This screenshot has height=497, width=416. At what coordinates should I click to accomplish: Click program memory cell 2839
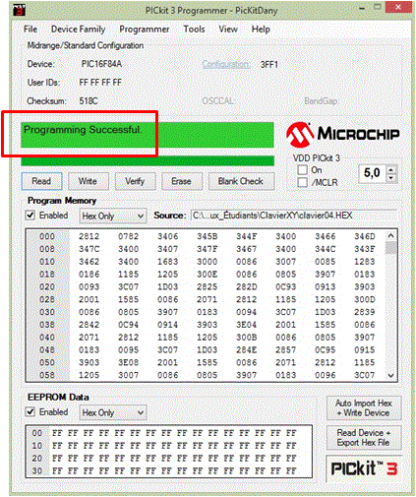[x=365, y=312]
